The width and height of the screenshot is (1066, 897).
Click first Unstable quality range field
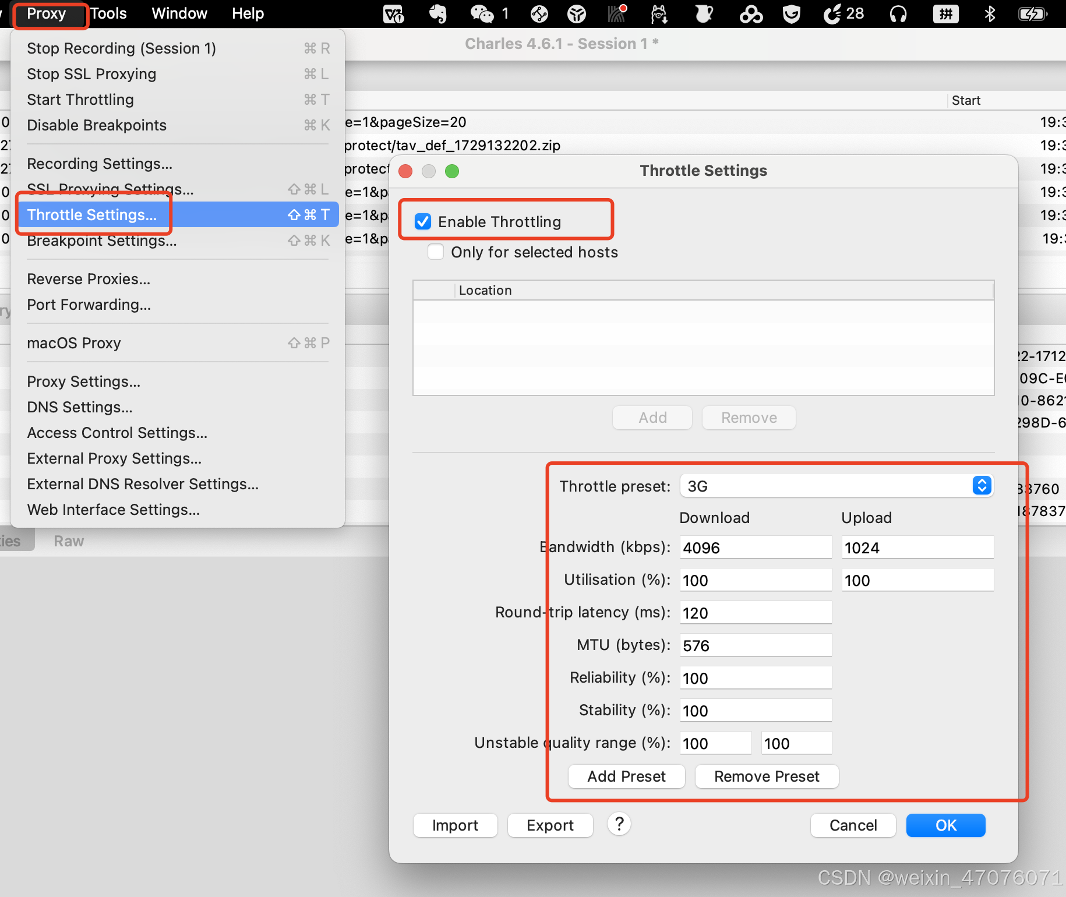[x=716, y=743]
